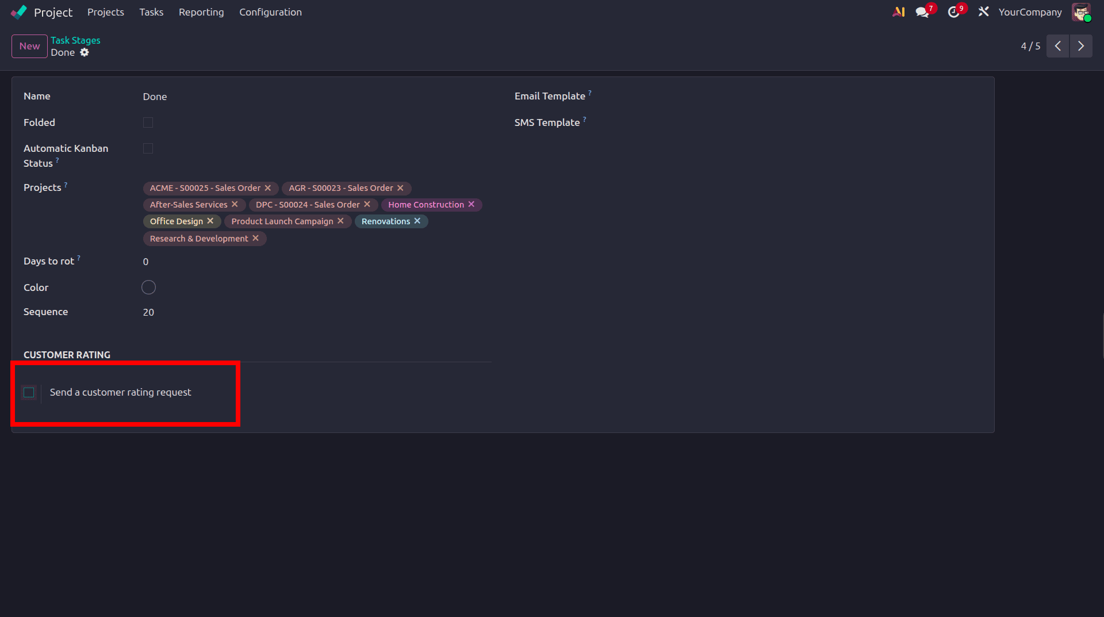Open the Tasks menu
The height and width of the screenshot is (617, 1104).
coord(151,12)
